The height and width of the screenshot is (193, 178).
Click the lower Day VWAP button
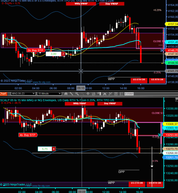click(x=110, y=103)
